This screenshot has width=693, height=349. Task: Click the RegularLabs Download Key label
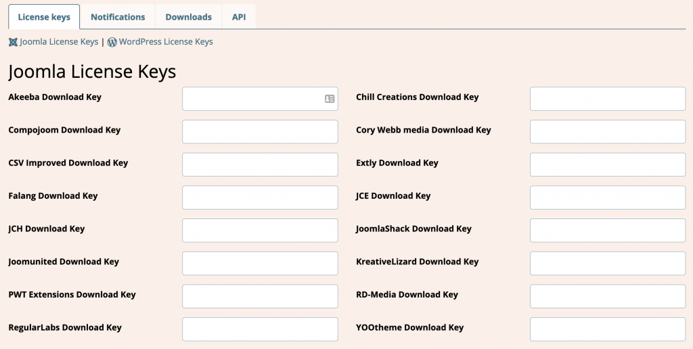pos(65,327)
